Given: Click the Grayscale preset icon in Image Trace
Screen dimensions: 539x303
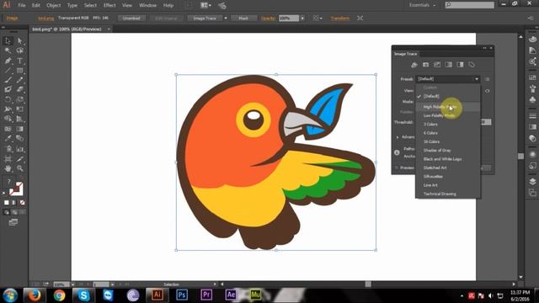Looking at the screenshot, I should coord(449,65).
